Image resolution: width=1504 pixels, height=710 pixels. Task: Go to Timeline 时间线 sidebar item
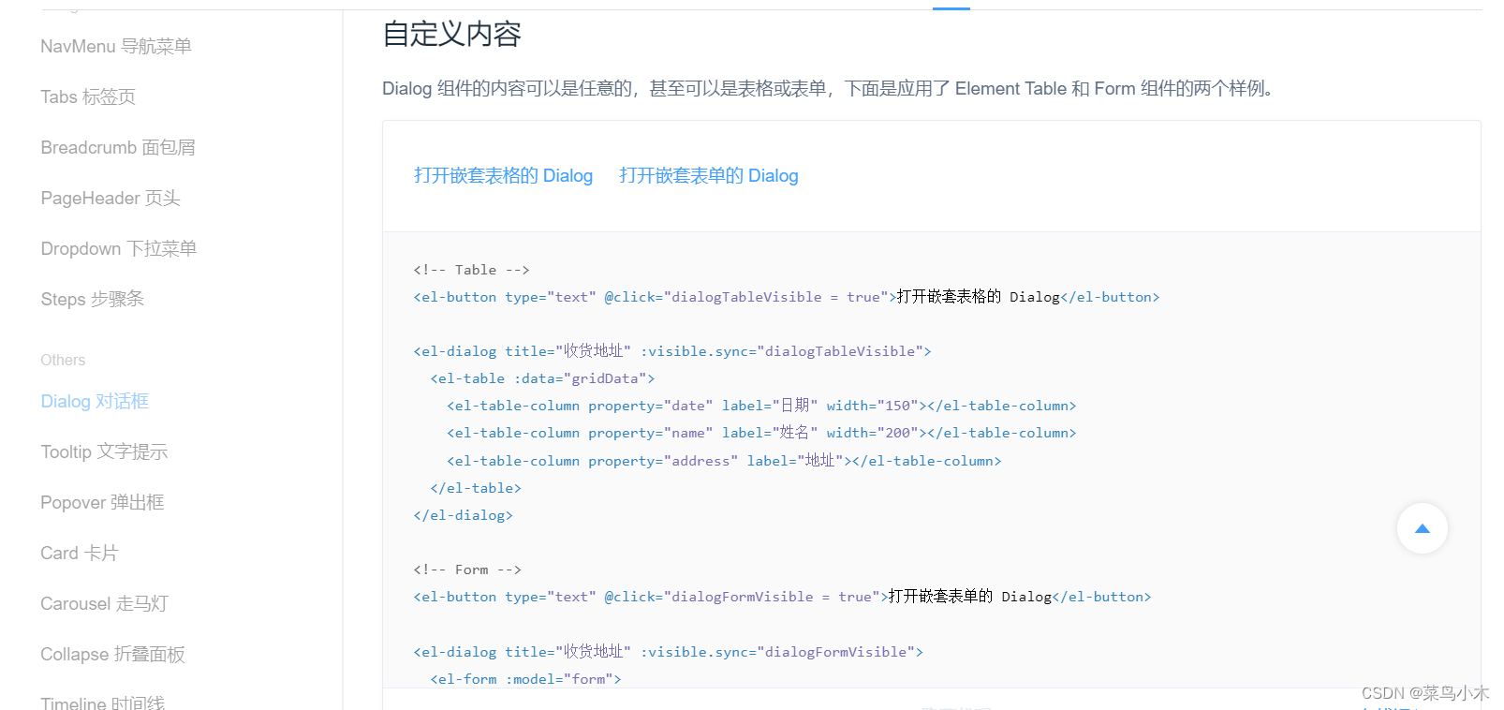tap(103, 702)
